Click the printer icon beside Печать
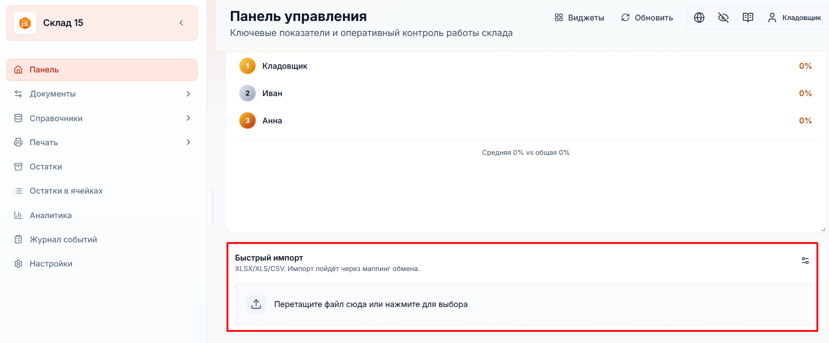 (18, 142)
